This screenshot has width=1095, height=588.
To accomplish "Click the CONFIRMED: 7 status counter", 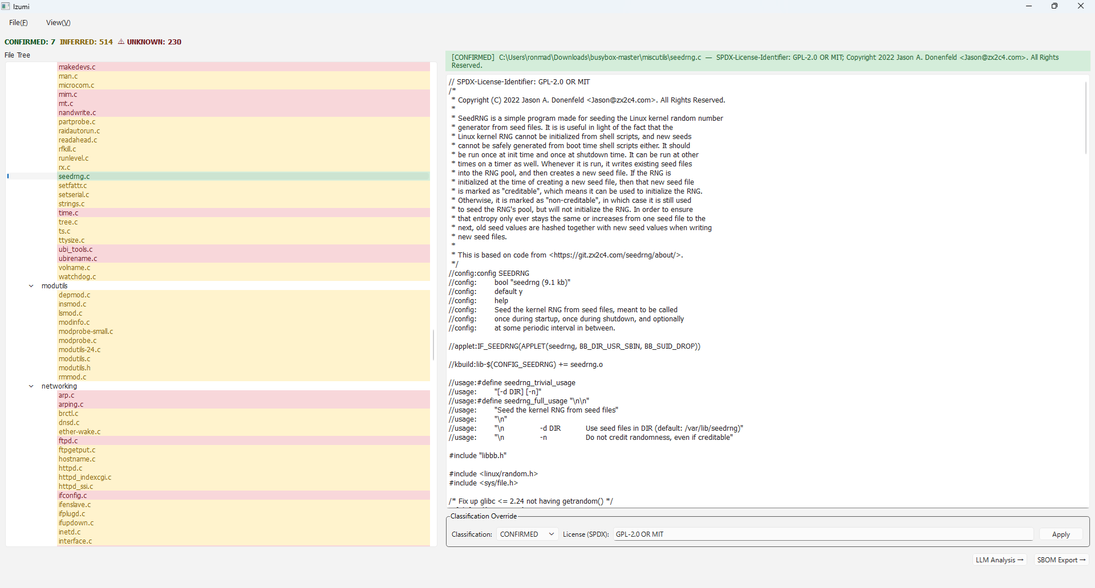I will point(29,42).
